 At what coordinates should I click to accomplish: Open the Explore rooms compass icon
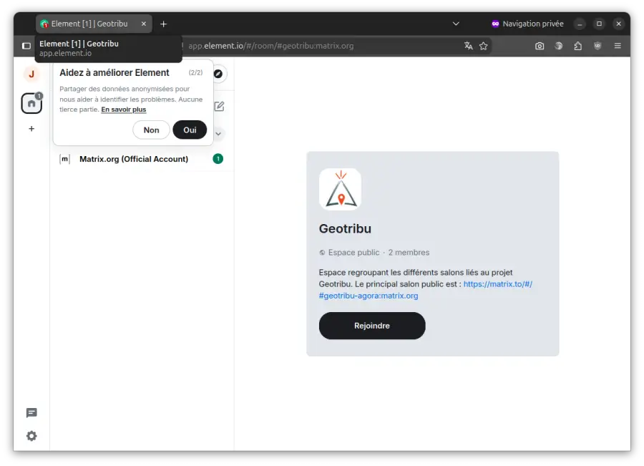(x=218, y=74)
